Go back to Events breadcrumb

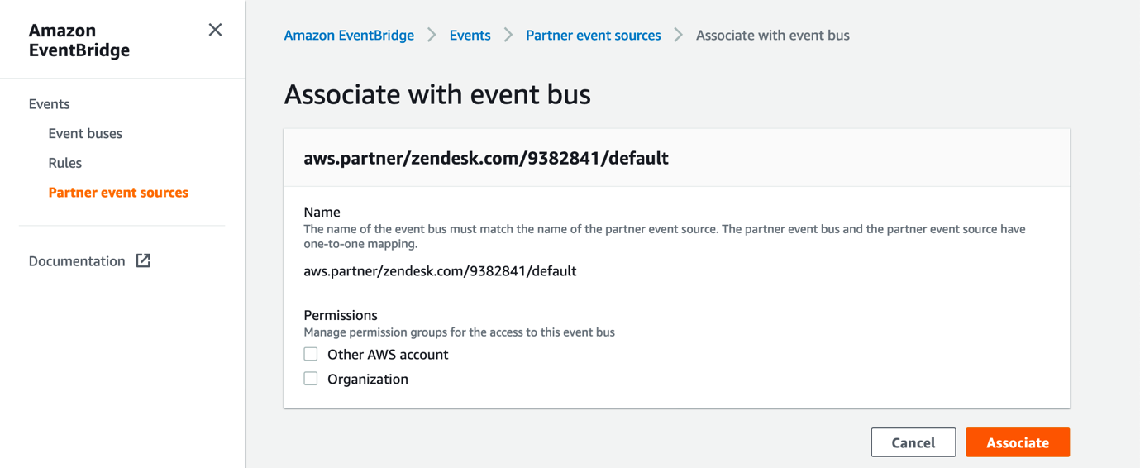(x=470, y=36)
